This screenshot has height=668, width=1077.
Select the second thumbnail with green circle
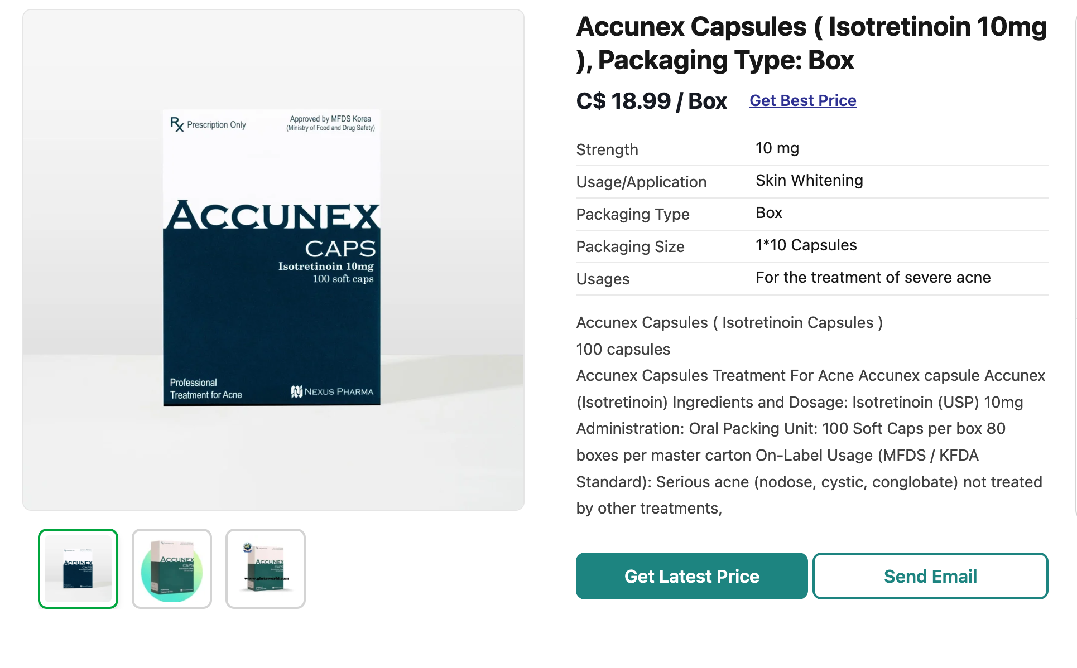pyautogui.click(x=172, y=569)
